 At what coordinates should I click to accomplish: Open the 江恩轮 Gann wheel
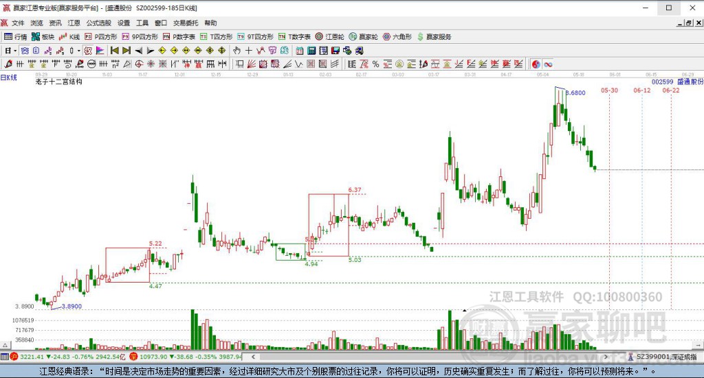[x=329, y=37]
